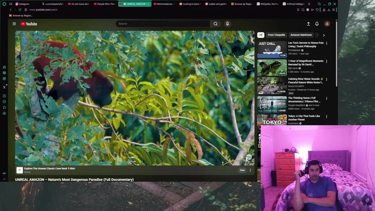Switch to the Wikipedia browser tab
Viewport: 375px width, 211px height.
tap(268, 4)
